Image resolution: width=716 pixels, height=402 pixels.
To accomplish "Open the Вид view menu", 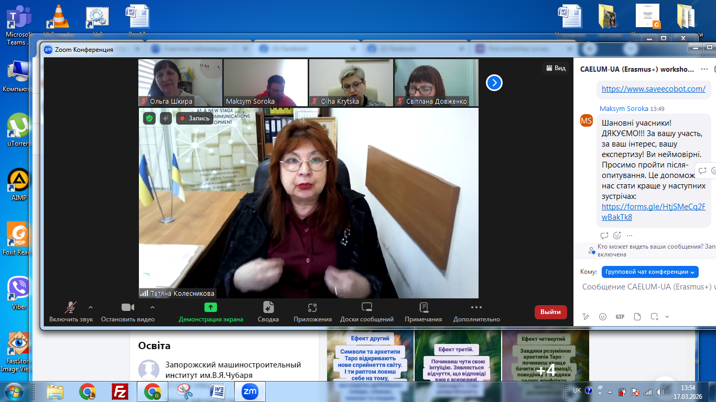I will pos(556,68).
